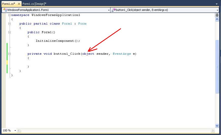This screenshot has height=135, width=221.
Task: Collapse the button1_Click method block
Action: point(9,54)
